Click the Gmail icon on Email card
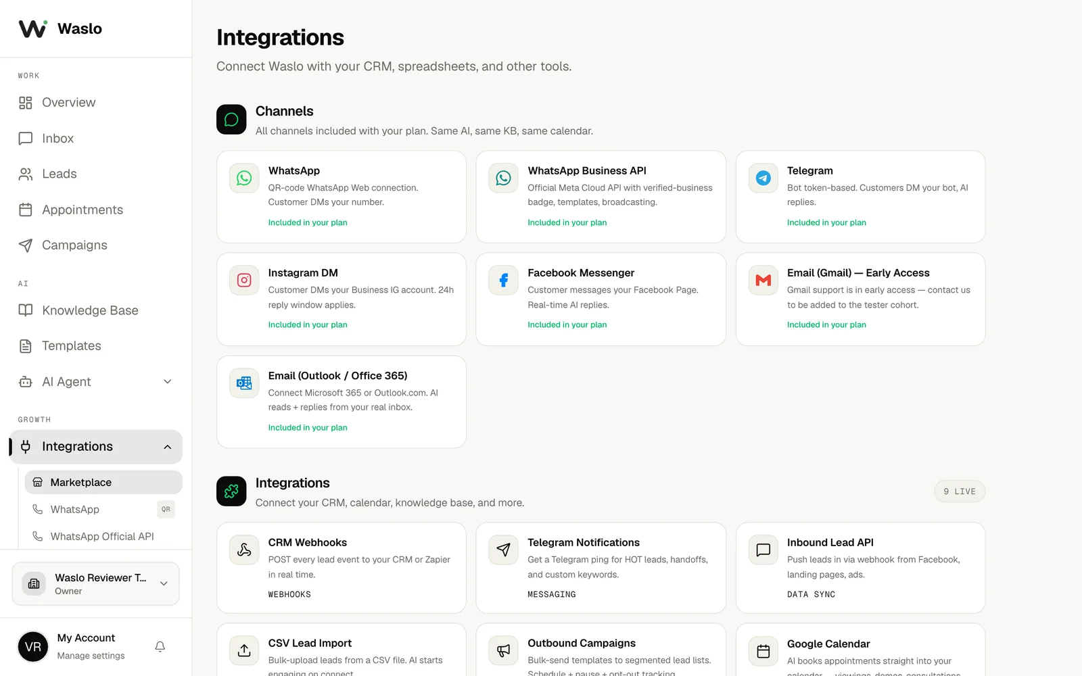 [x=763, y=280]
